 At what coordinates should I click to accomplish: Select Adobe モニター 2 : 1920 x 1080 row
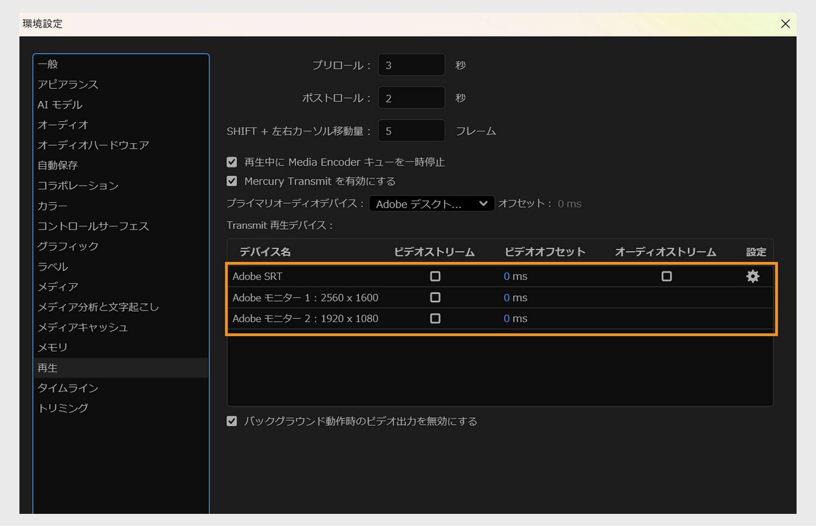tap(501, 319)
